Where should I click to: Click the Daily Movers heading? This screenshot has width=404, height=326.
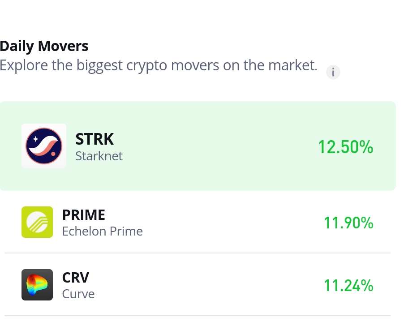[x=44, y=46]
